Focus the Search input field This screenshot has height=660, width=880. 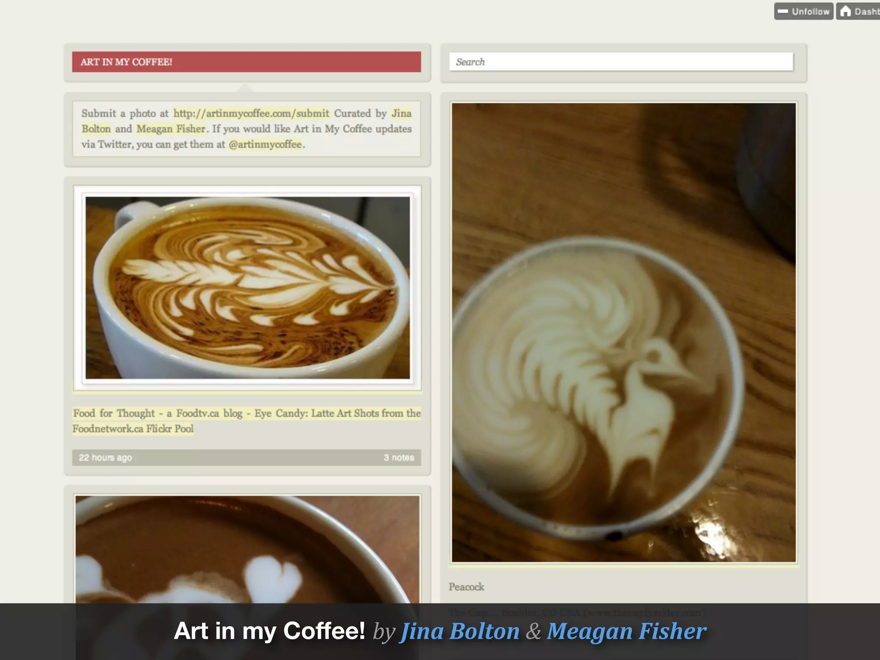[621, 62]
